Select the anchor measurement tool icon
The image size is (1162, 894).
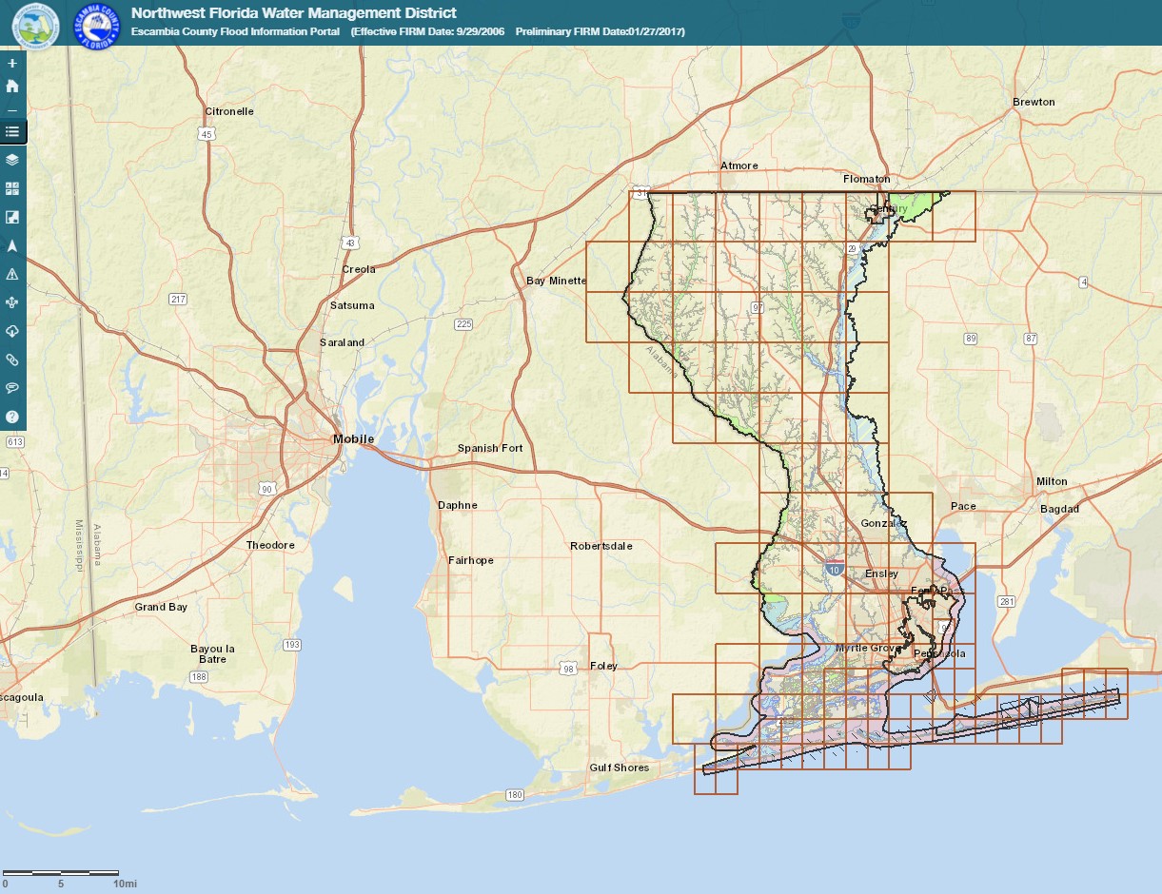12,301
